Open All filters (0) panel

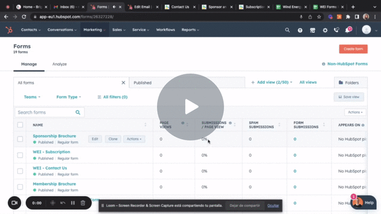tap(113, 97)
